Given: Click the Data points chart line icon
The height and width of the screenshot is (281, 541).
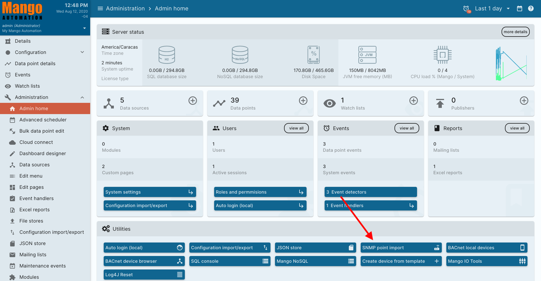Looking at the screenshot, I should click(219, 103).
